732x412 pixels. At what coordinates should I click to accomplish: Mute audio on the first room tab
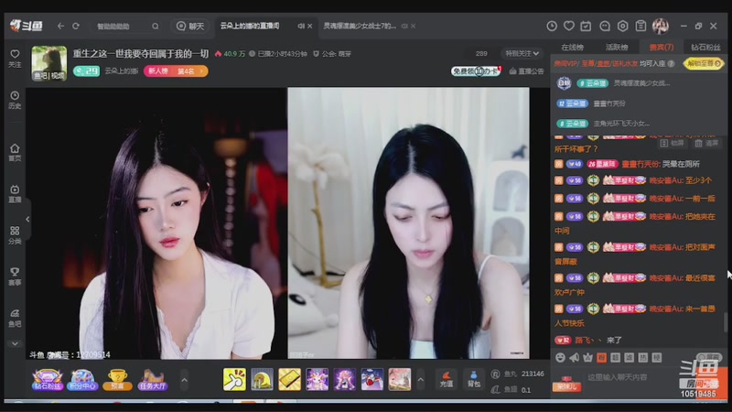[x=301, y=27]
